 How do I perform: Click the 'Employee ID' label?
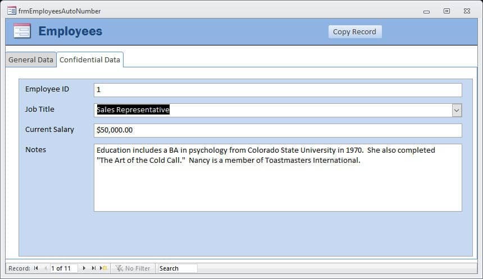(x=47, y=89)
